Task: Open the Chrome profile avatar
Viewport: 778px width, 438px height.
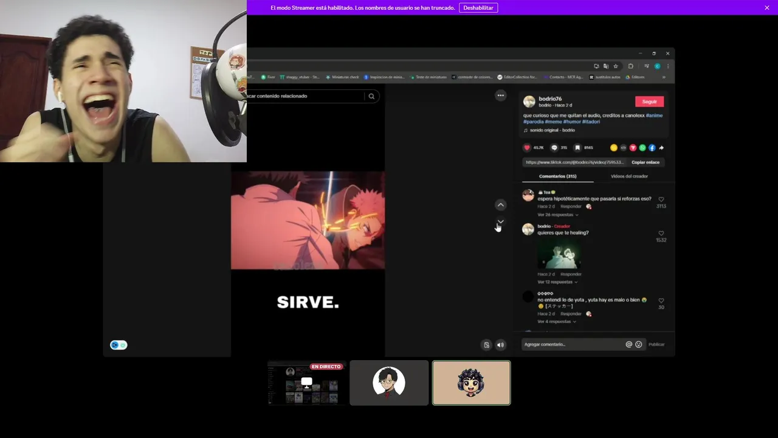Action: pos(657,66)
